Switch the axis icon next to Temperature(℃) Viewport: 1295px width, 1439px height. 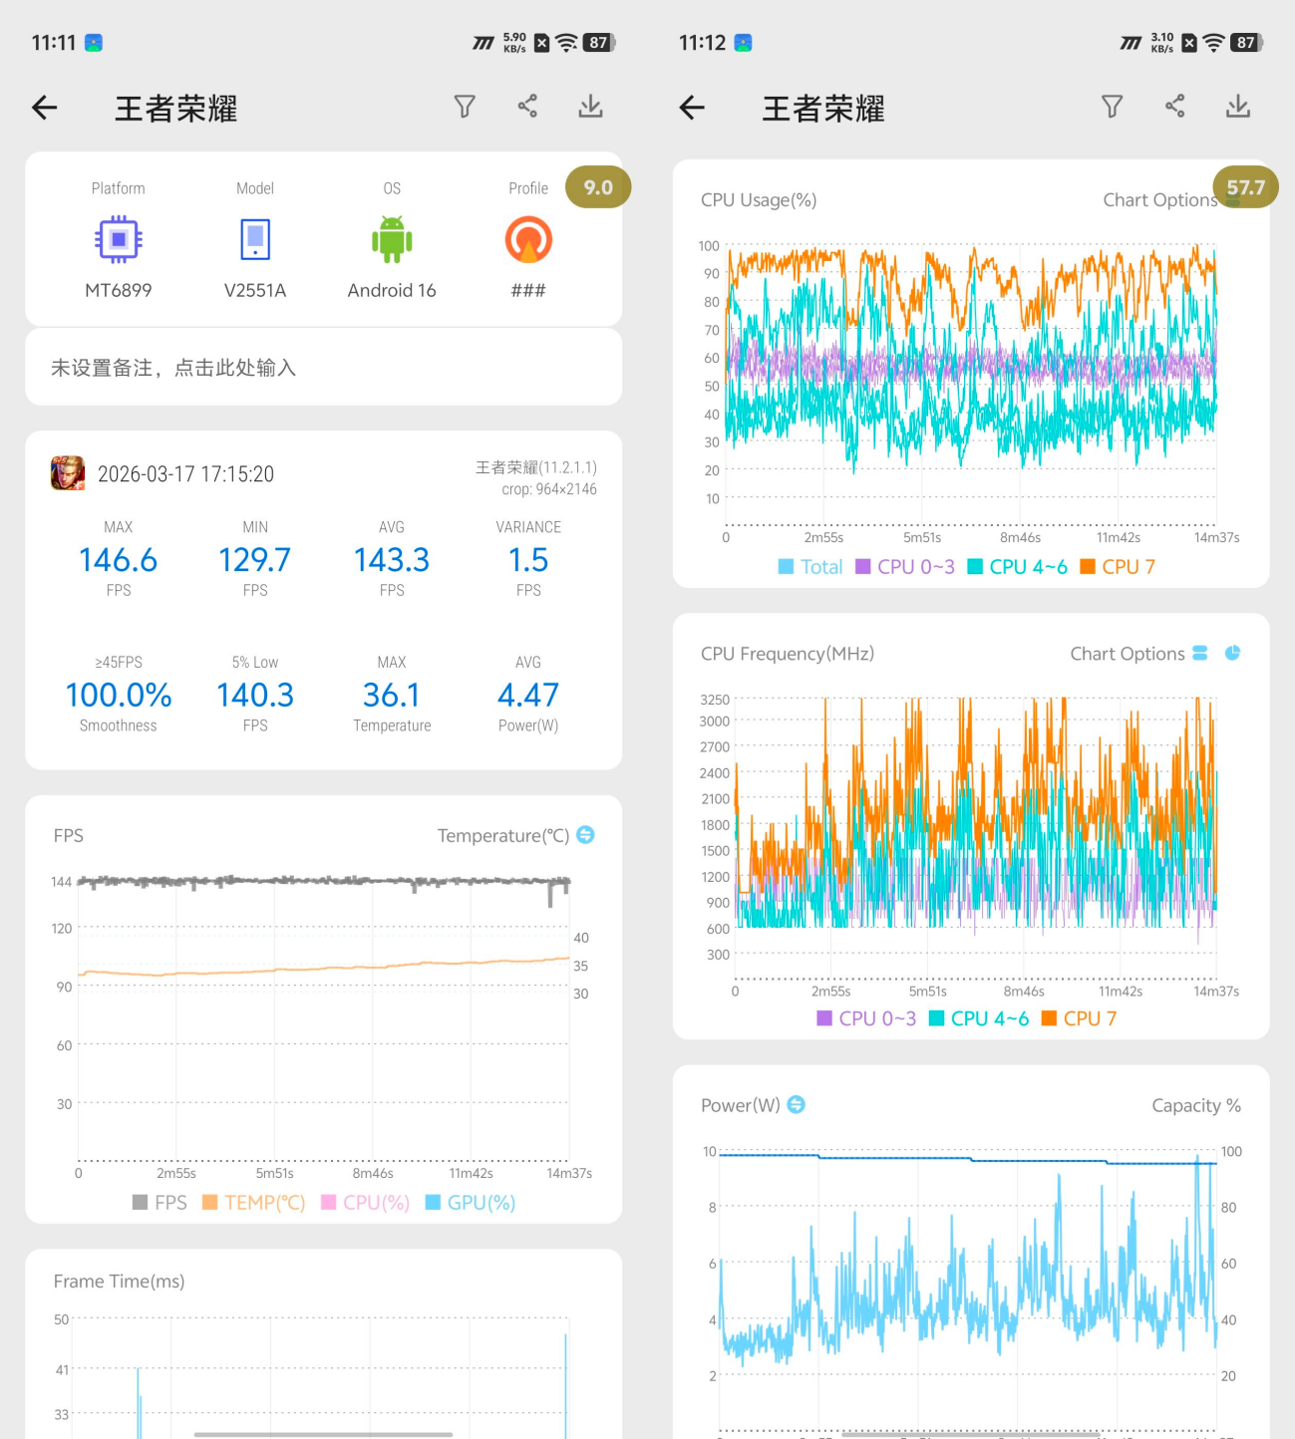[x=586, y=835]
